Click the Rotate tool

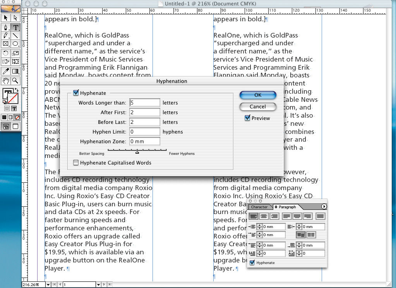6,53
